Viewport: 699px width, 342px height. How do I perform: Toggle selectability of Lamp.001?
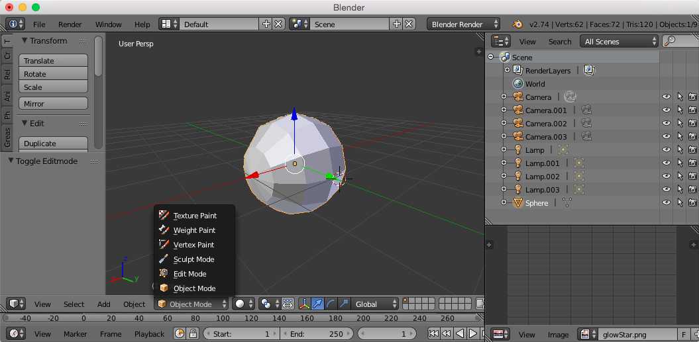coord(680,163)
